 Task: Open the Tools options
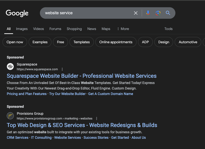pyautogui.click(x=168, y=29)
